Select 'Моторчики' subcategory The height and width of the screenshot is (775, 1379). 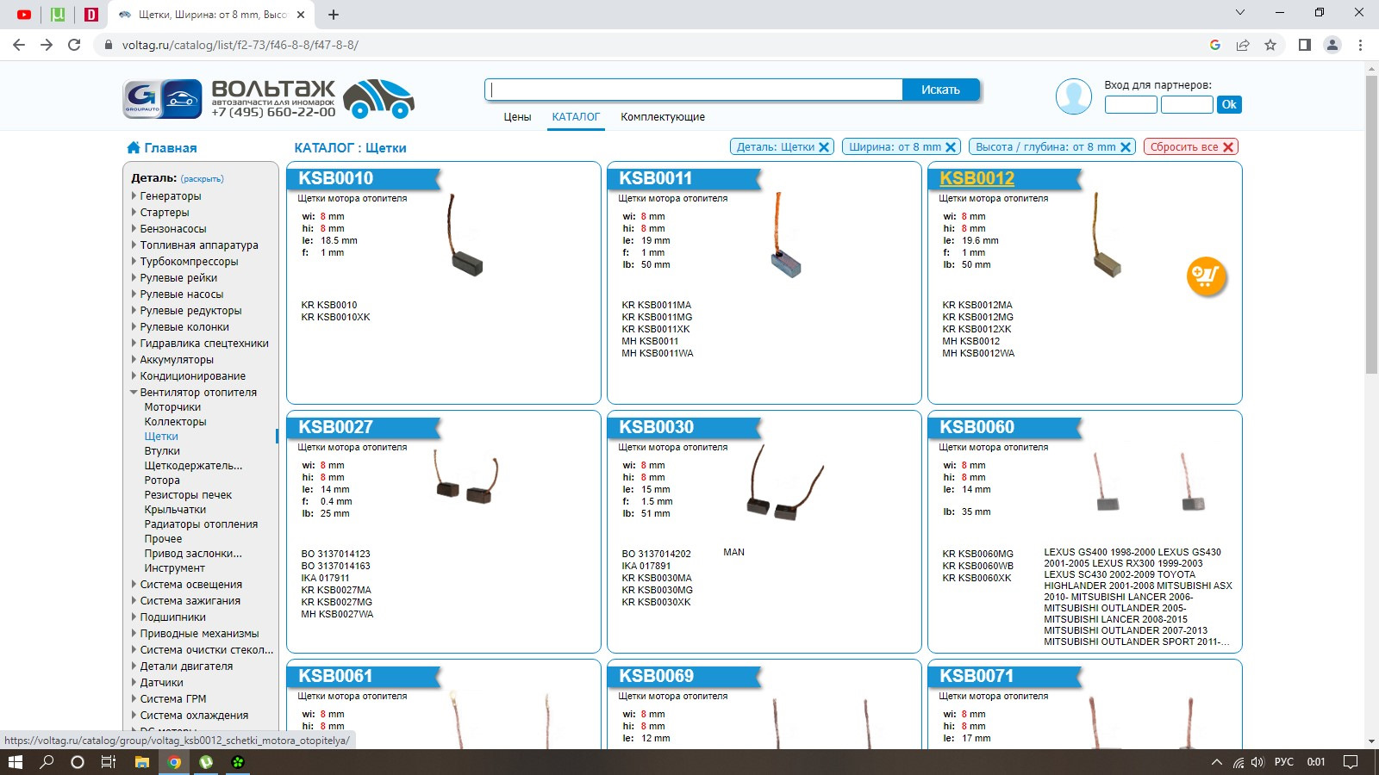pos(172,407)
